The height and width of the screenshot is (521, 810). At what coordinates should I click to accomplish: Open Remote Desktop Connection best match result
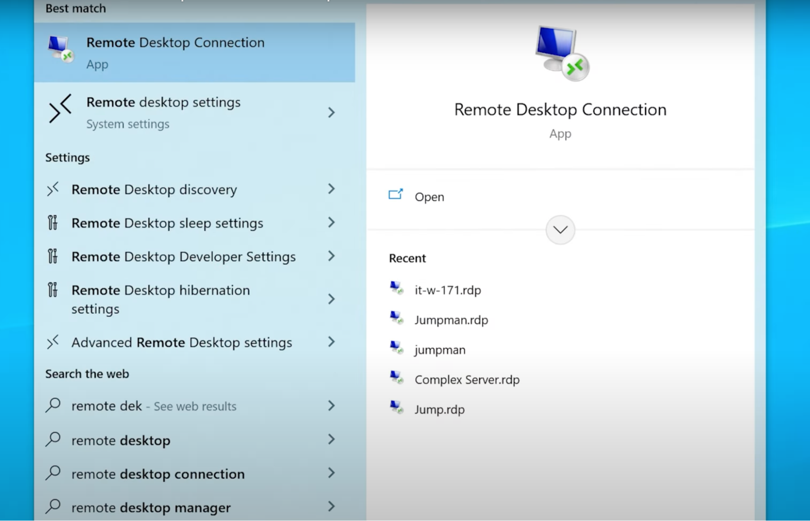tap(194, 53)
